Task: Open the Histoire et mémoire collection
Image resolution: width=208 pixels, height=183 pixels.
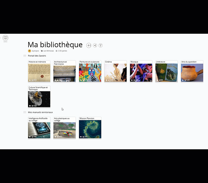Action: tap(39, 71)
